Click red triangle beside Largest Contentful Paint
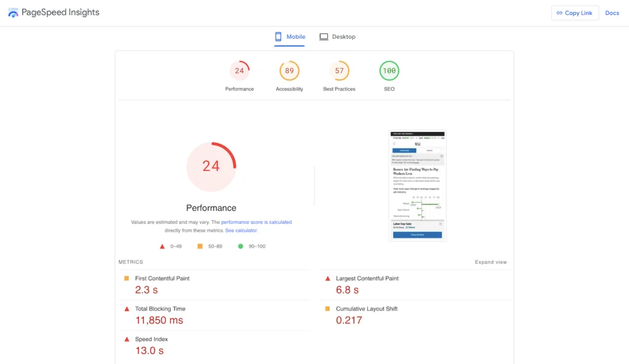This screenshot has height=364, width=629. 328,278
